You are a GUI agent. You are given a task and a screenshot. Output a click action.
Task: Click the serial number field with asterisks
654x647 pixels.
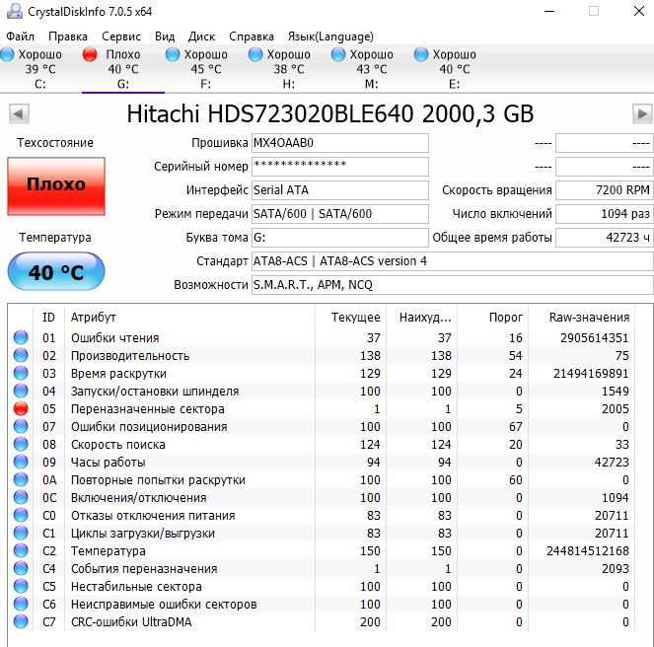[x=339, y=166]
